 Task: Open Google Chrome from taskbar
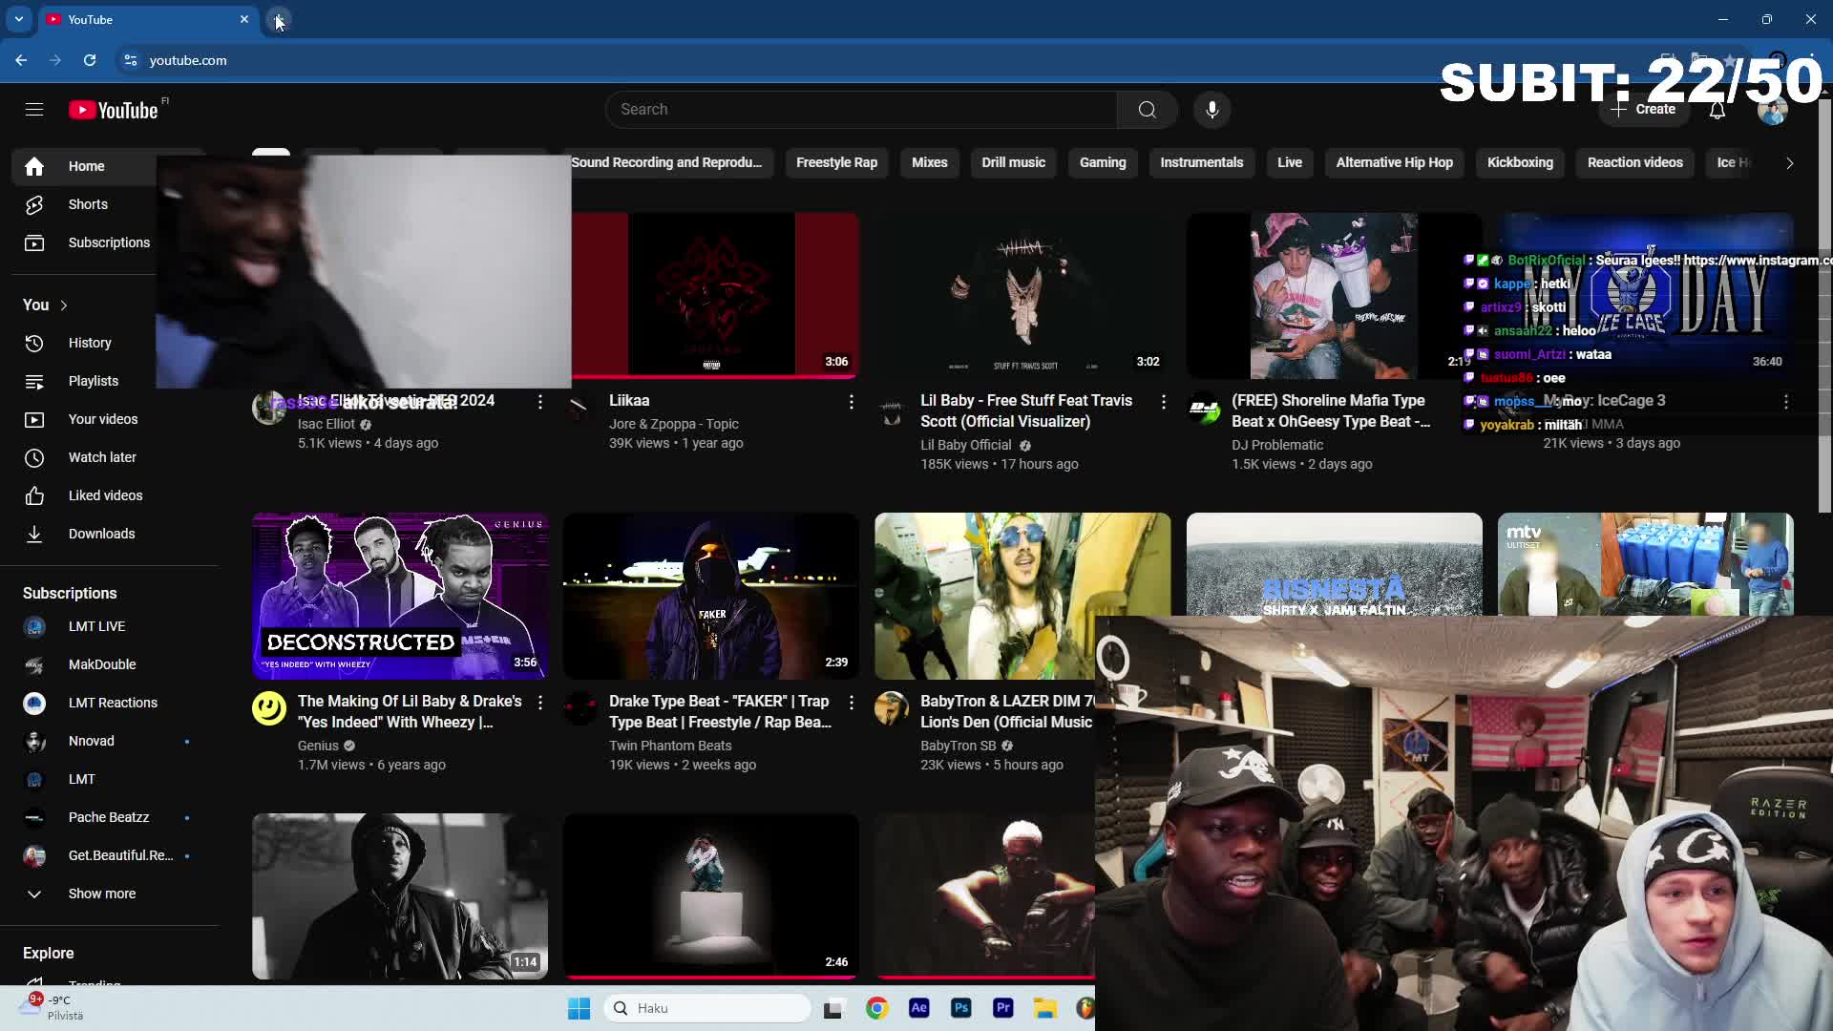point(876,1008)
